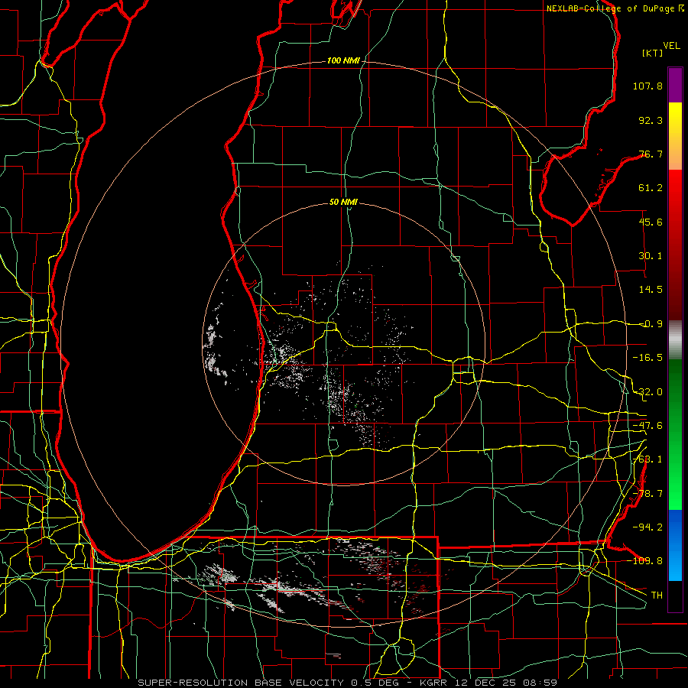
Task: Click the -63.1 legend value
Action: point(647,459)
